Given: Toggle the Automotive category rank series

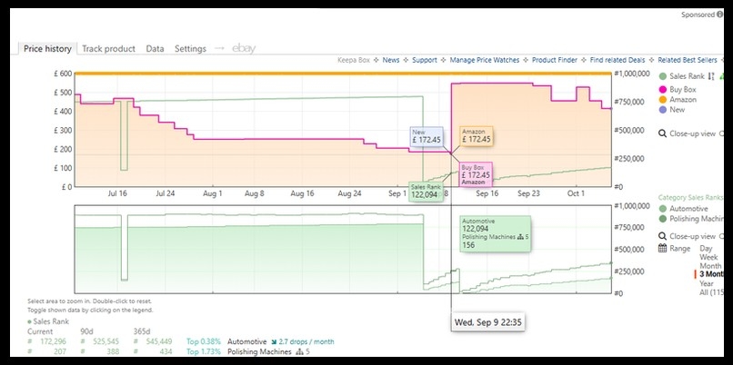Looking at the screenshot, I should coord(688,209).
